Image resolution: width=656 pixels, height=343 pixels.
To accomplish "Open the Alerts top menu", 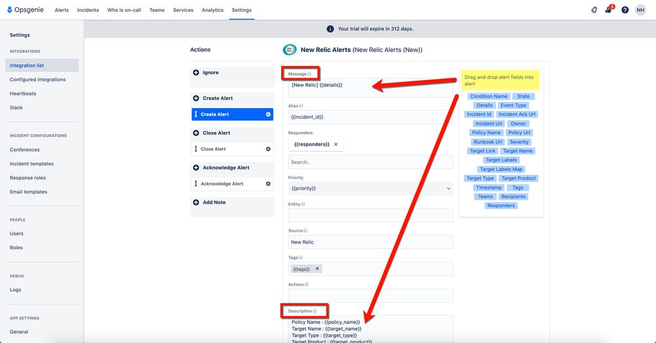I will click(x=62, y=10).
